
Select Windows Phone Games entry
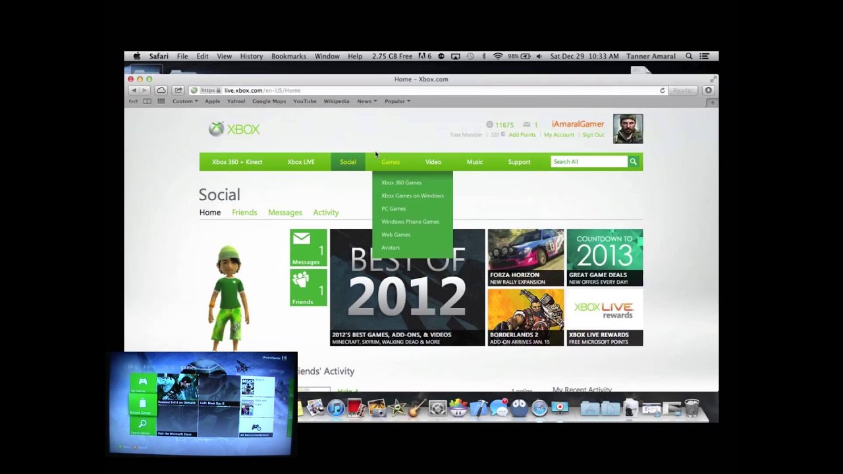click(x=410, y=222)
